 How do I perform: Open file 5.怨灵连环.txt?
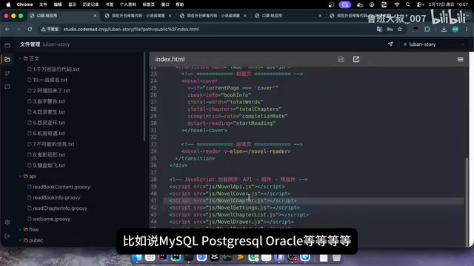(x=46, y=123)
